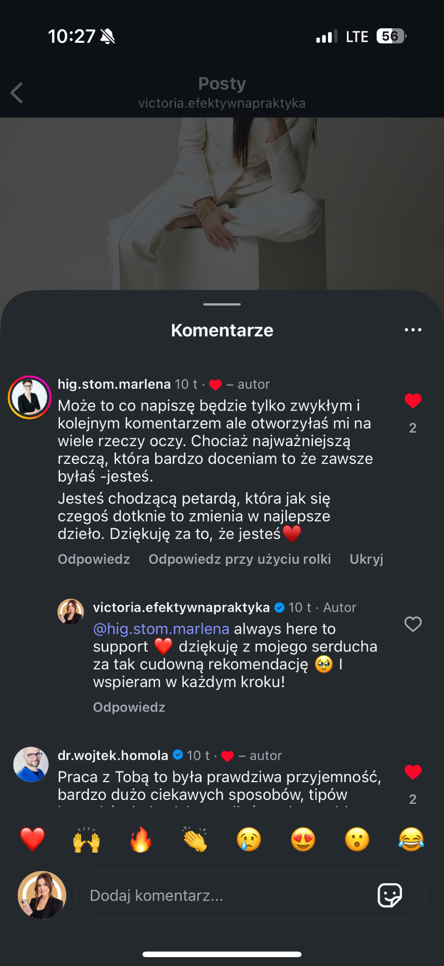Screen dimensions: 444x966
Task: Tap the red heart quick reaction emoji
Action: [32, 839]
